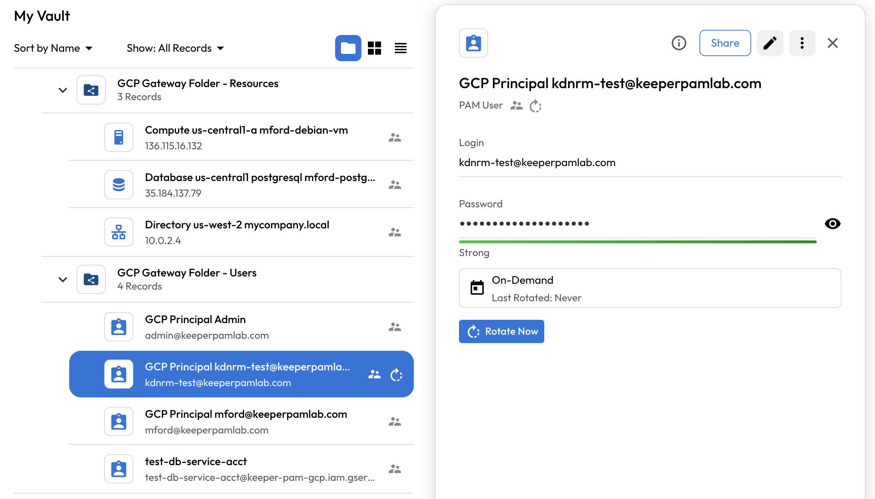Collapse GCP Gateway Folder - Users

(63, 279)
